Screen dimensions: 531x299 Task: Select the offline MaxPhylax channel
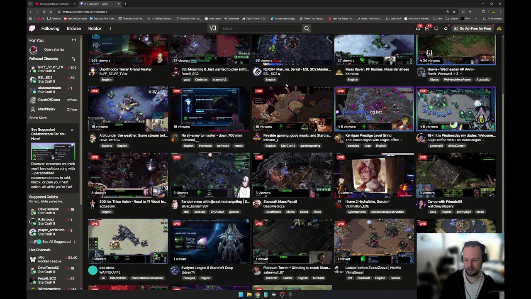coord(53,109)
